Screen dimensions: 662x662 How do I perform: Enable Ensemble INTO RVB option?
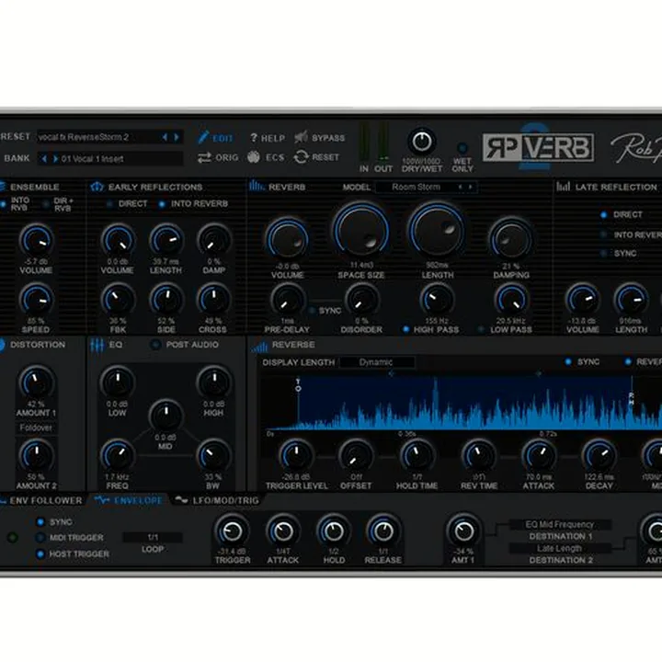(4, 204)
